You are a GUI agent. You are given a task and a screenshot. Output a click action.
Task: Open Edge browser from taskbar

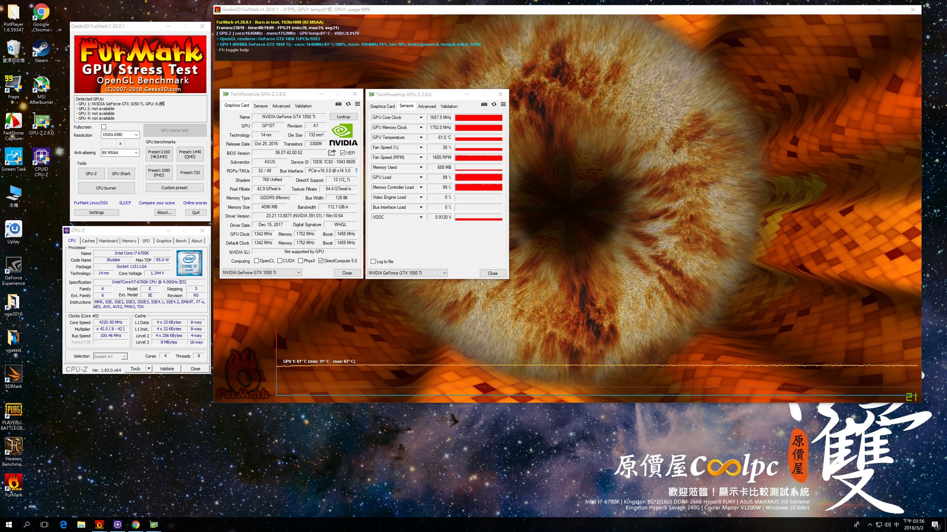click(x=63, y=524)
